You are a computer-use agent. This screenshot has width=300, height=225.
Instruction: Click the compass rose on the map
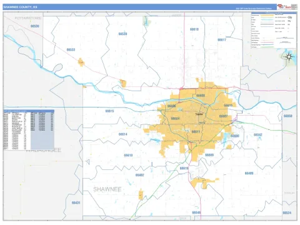tap(289, 56)
